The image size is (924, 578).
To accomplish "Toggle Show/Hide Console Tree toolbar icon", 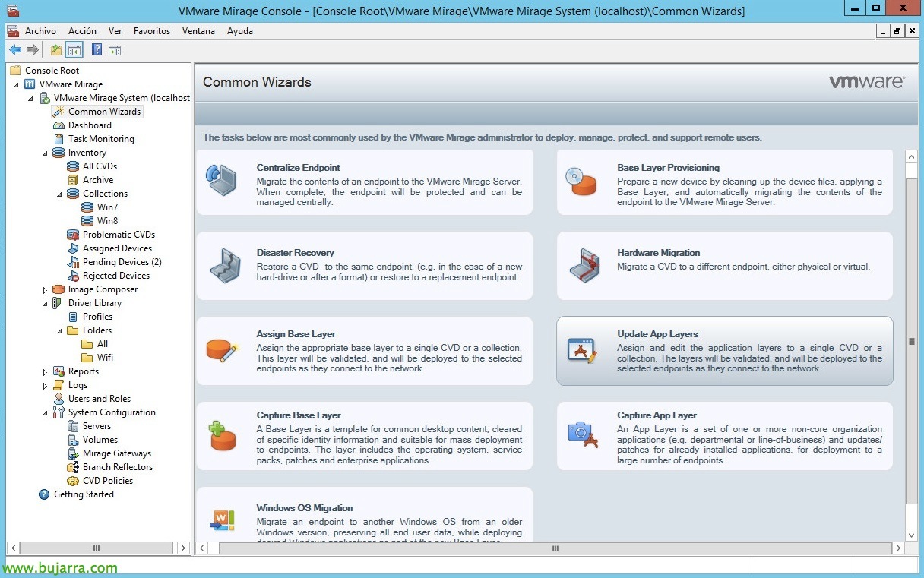I will 74,50.
